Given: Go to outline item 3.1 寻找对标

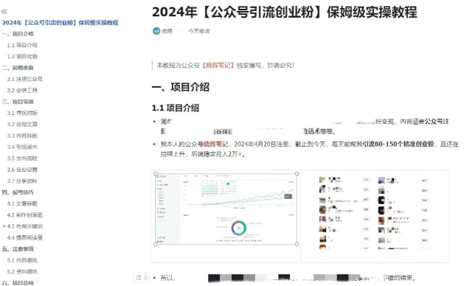Looking at the screenshot, I should tap(22, 113).
